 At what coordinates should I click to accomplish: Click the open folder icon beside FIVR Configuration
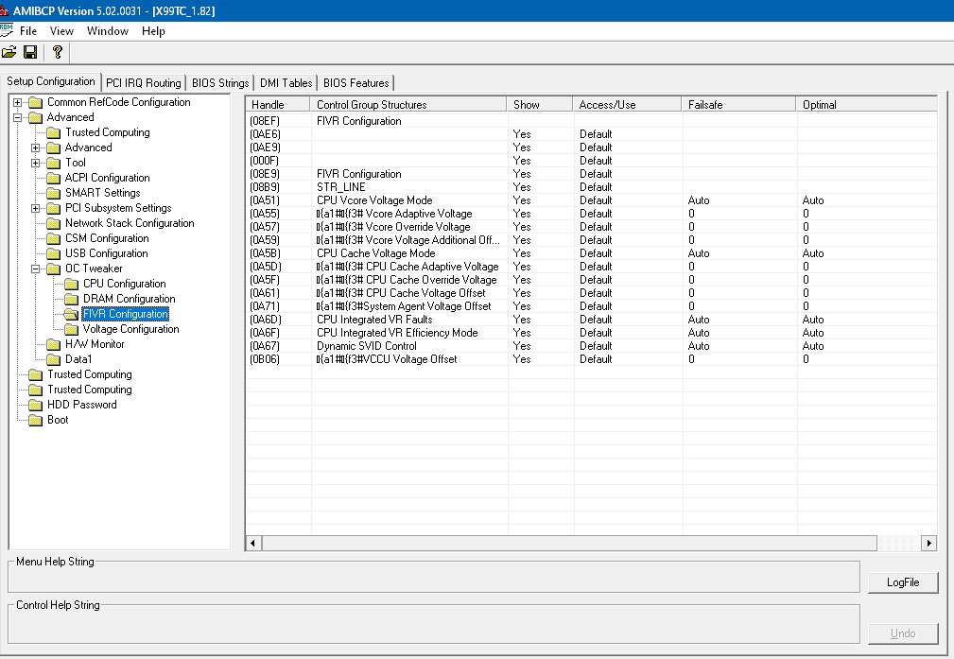pyautogui.click(x=72, y=314)
